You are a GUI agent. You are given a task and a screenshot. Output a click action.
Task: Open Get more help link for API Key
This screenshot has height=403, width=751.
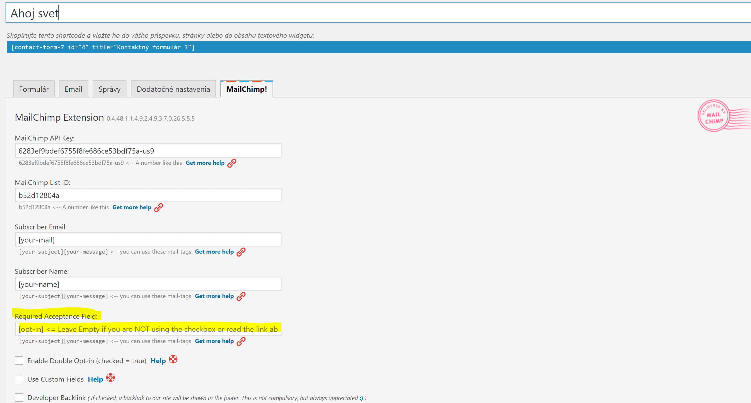click(x=205, y=163)
